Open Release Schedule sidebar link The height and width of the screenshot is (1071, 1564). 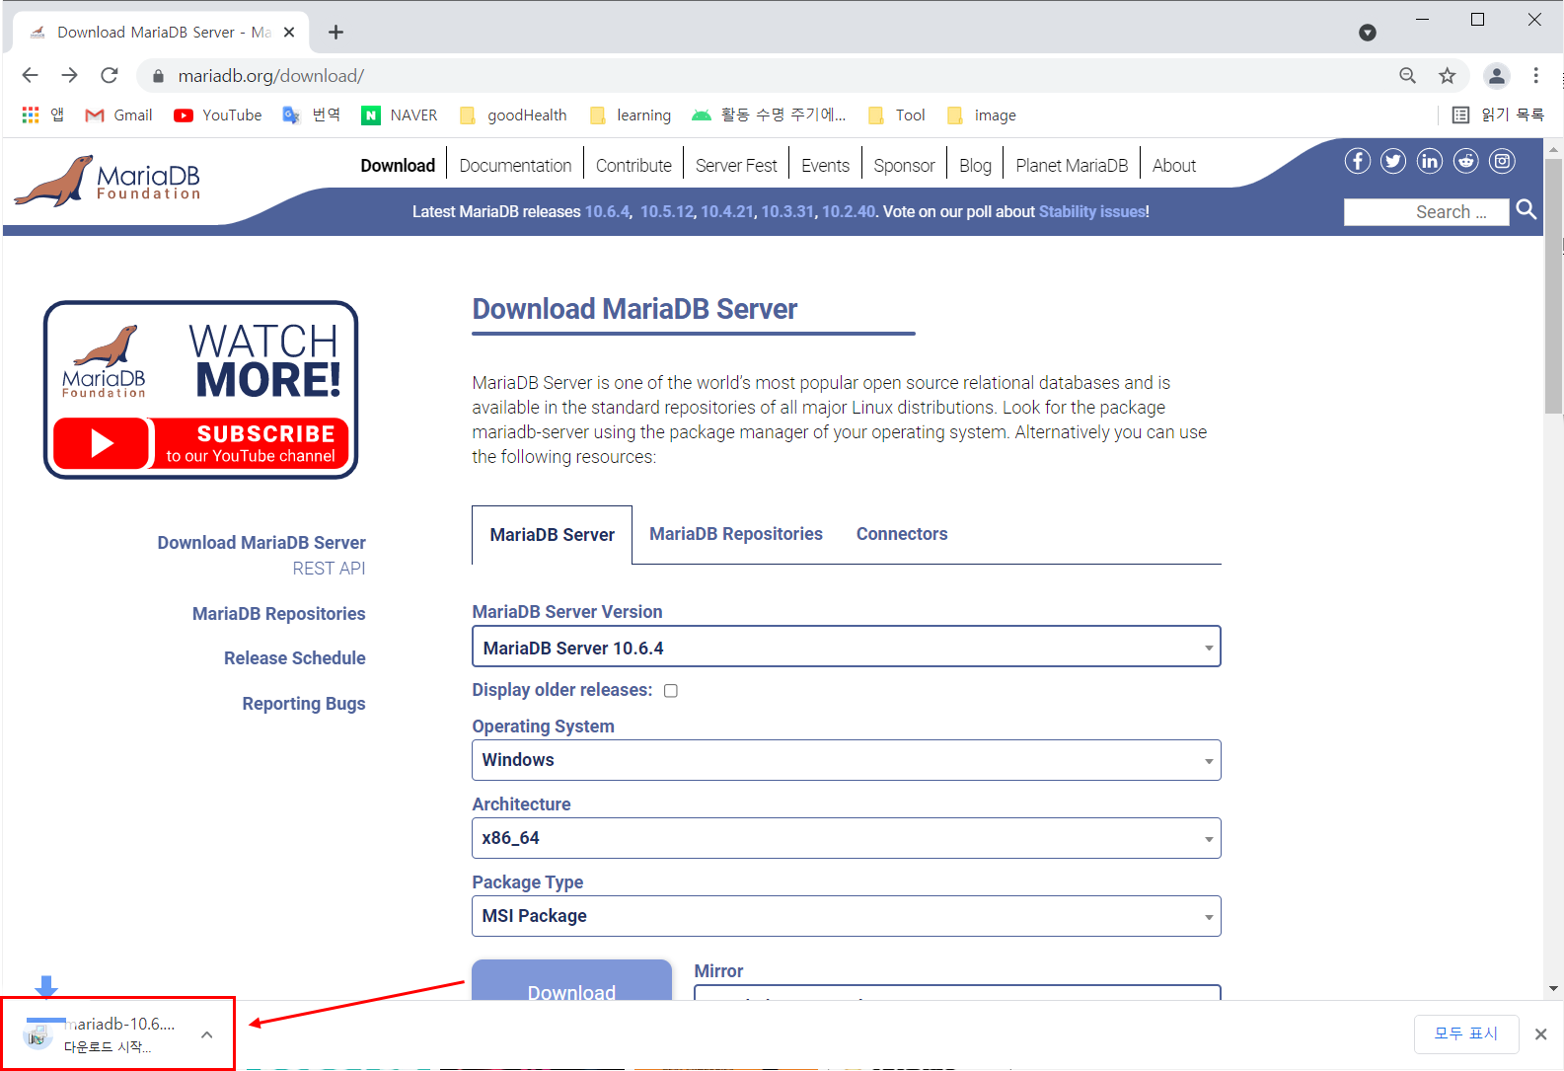[295, 658]
